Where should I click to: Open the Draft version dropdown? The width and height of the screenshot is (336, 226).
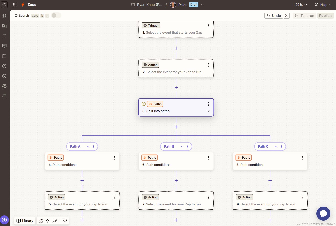[202, 5]
